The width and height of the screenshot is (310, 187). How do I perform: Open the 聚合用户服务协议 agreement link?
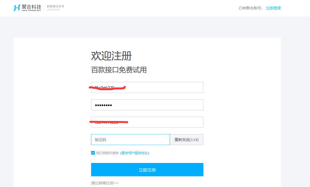click(135, 153)
